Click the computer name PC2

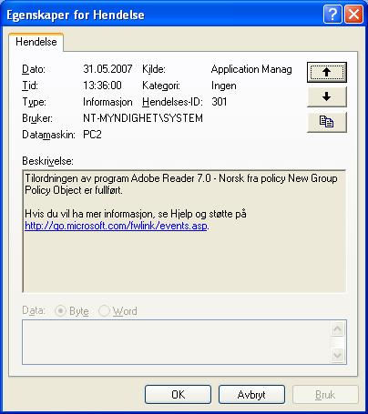pos(92,135)
